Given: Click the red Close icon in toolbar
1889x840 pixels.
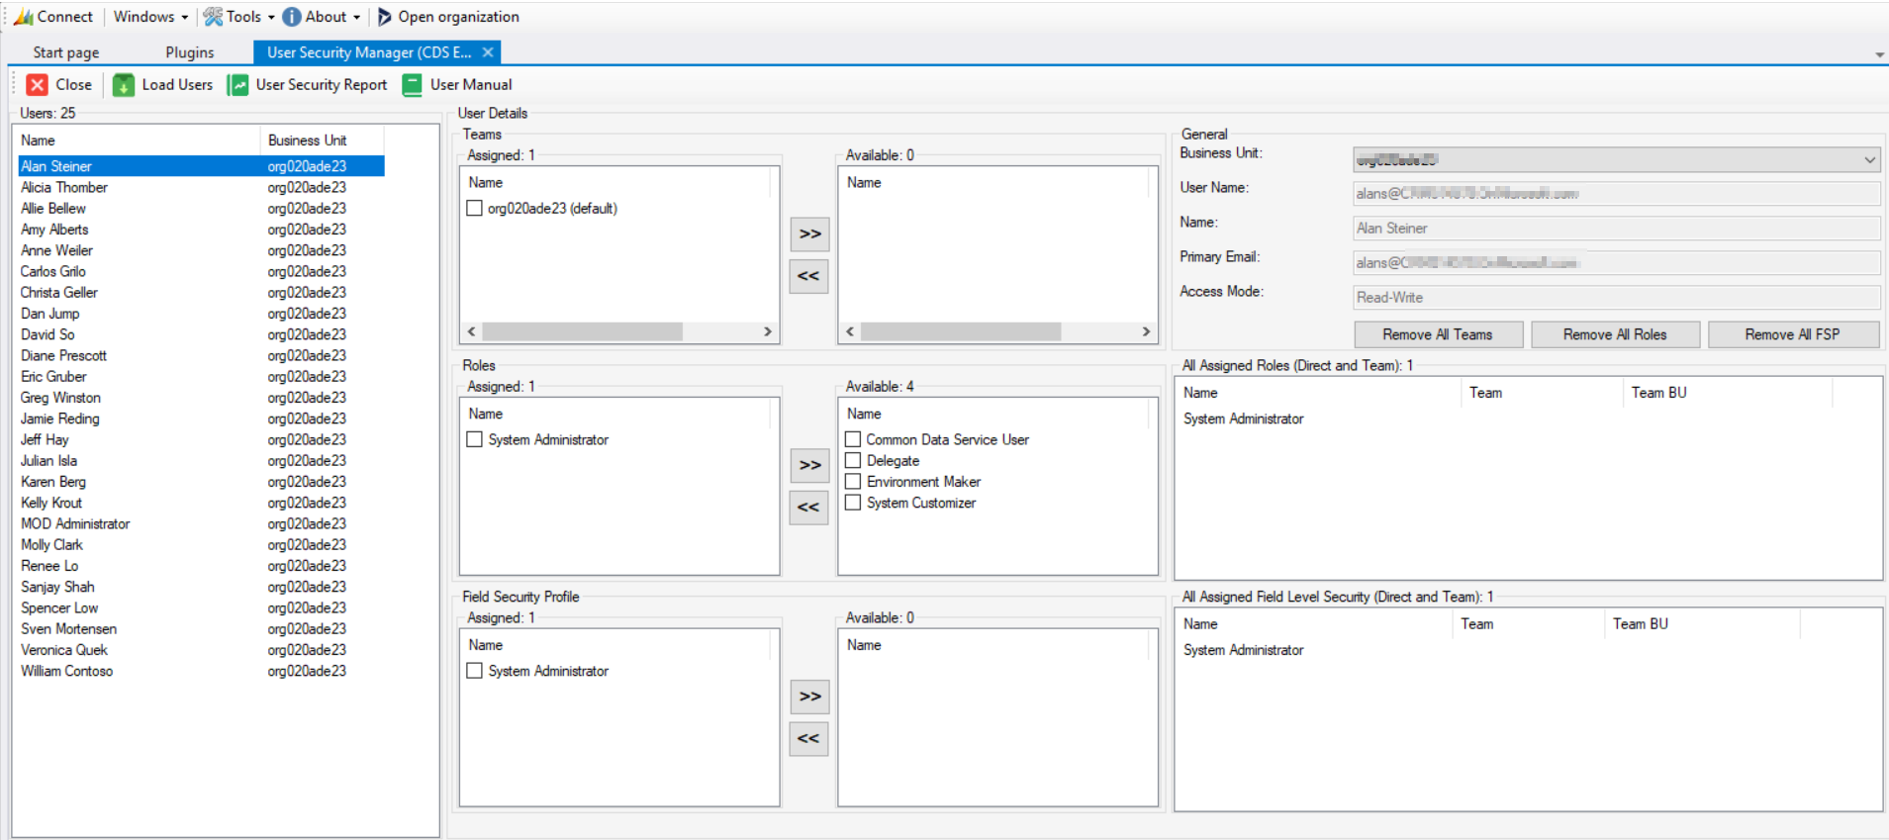Looking at the screenshot, I should [x=38, y=85].
